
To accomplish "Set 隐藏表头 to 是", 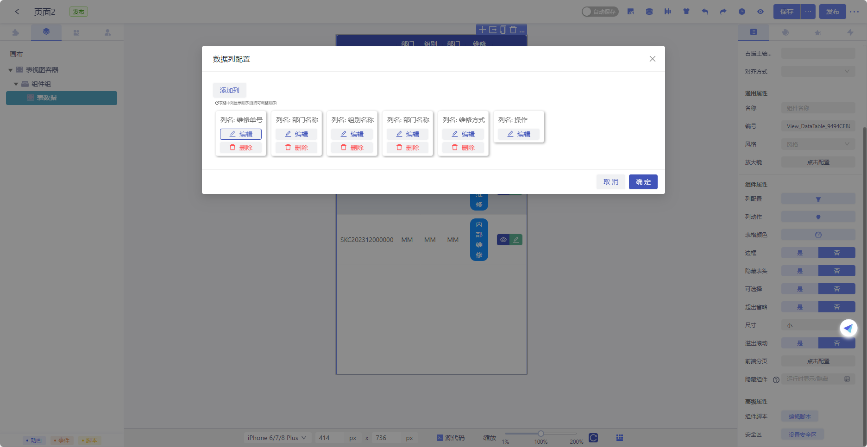I will coord(800,271).
